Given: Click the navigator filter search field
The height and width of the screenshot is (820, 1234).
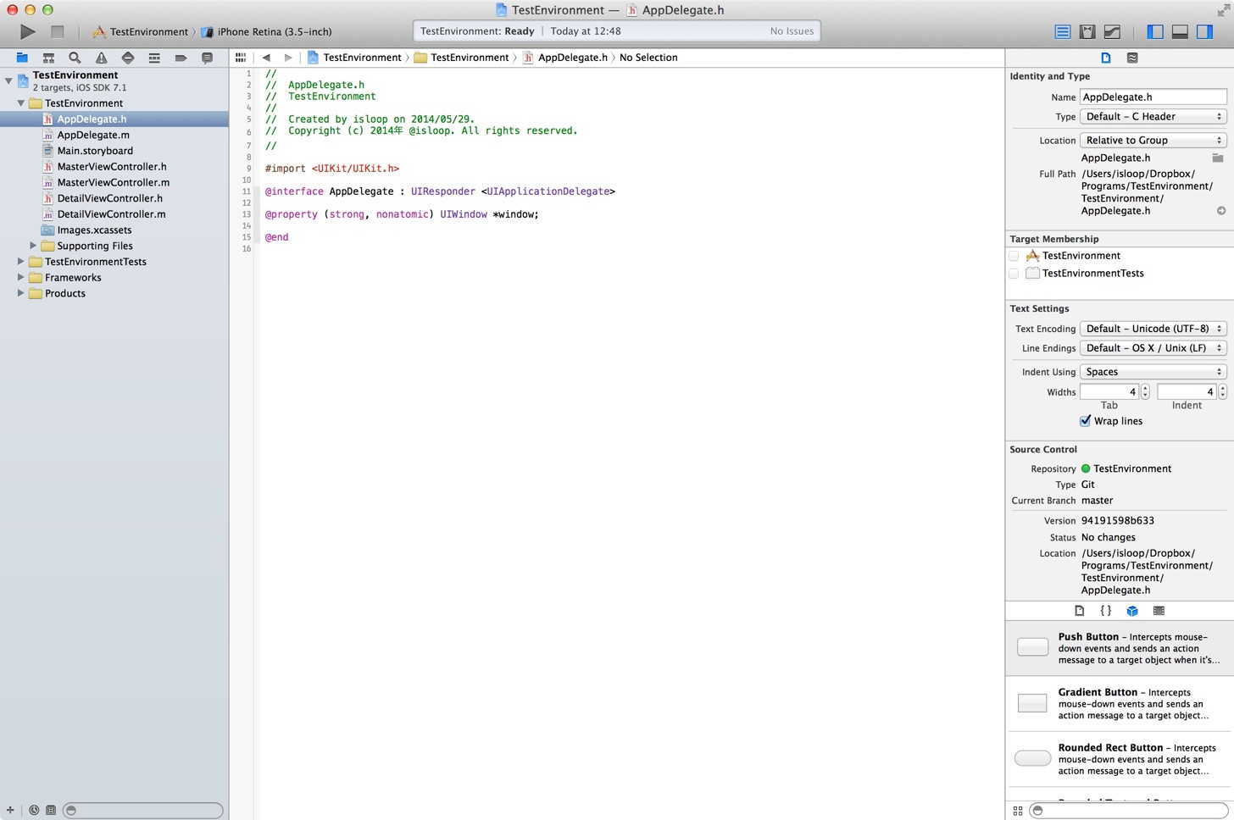Looking at the screenshot, I should click(x=142, y=811).
